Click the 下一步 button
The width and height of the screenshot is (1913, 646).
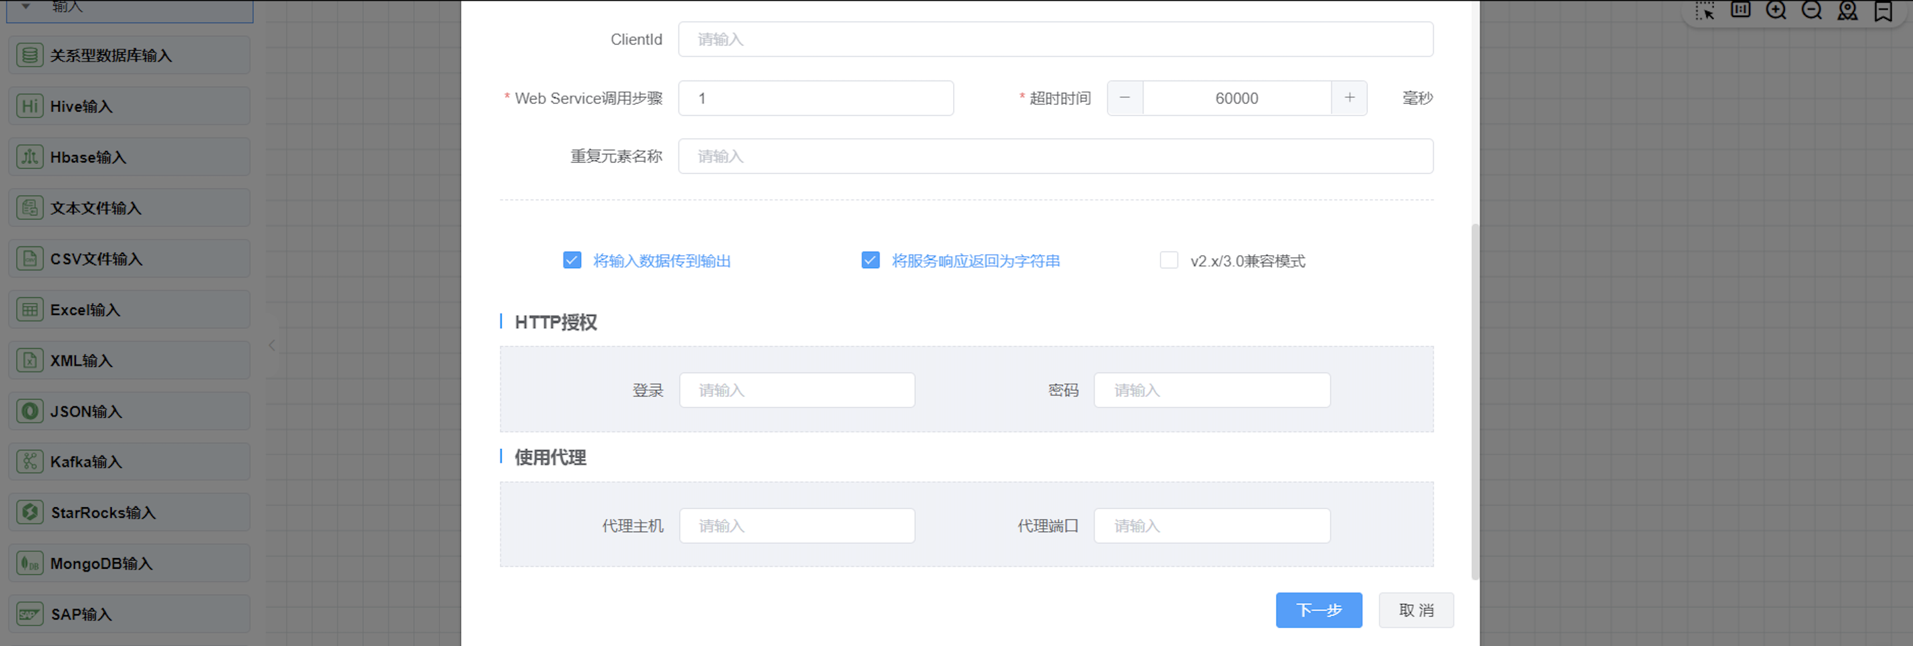pos(1318,609)
